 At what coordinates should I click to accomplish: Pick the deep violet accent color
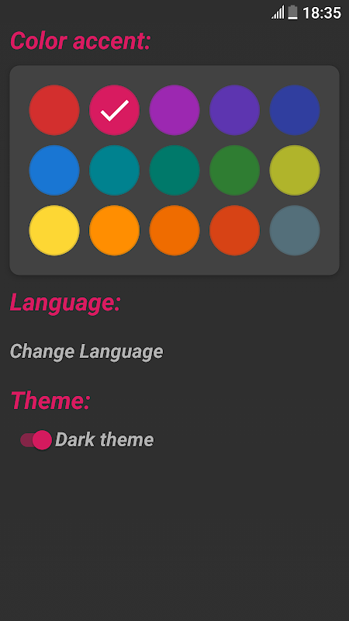(x=235, y=110)
